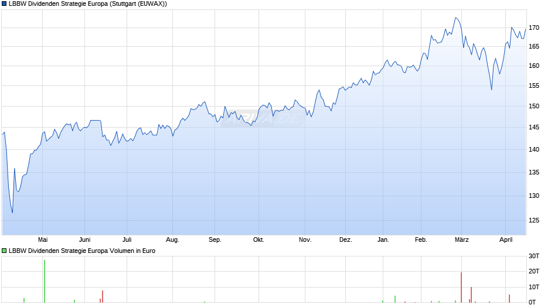This screenshot has height=308, width=551.
Task: Click the 'Juli' month label
Action: pyautogui.click(x=127, y=239)
